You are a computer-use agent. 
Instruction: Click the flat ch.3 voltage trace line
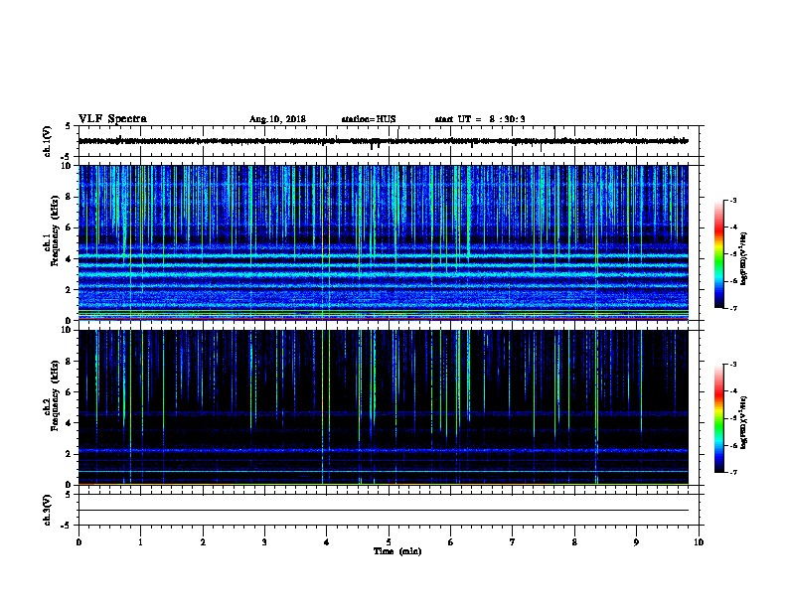pyautogui.click(x=384, y=511)
